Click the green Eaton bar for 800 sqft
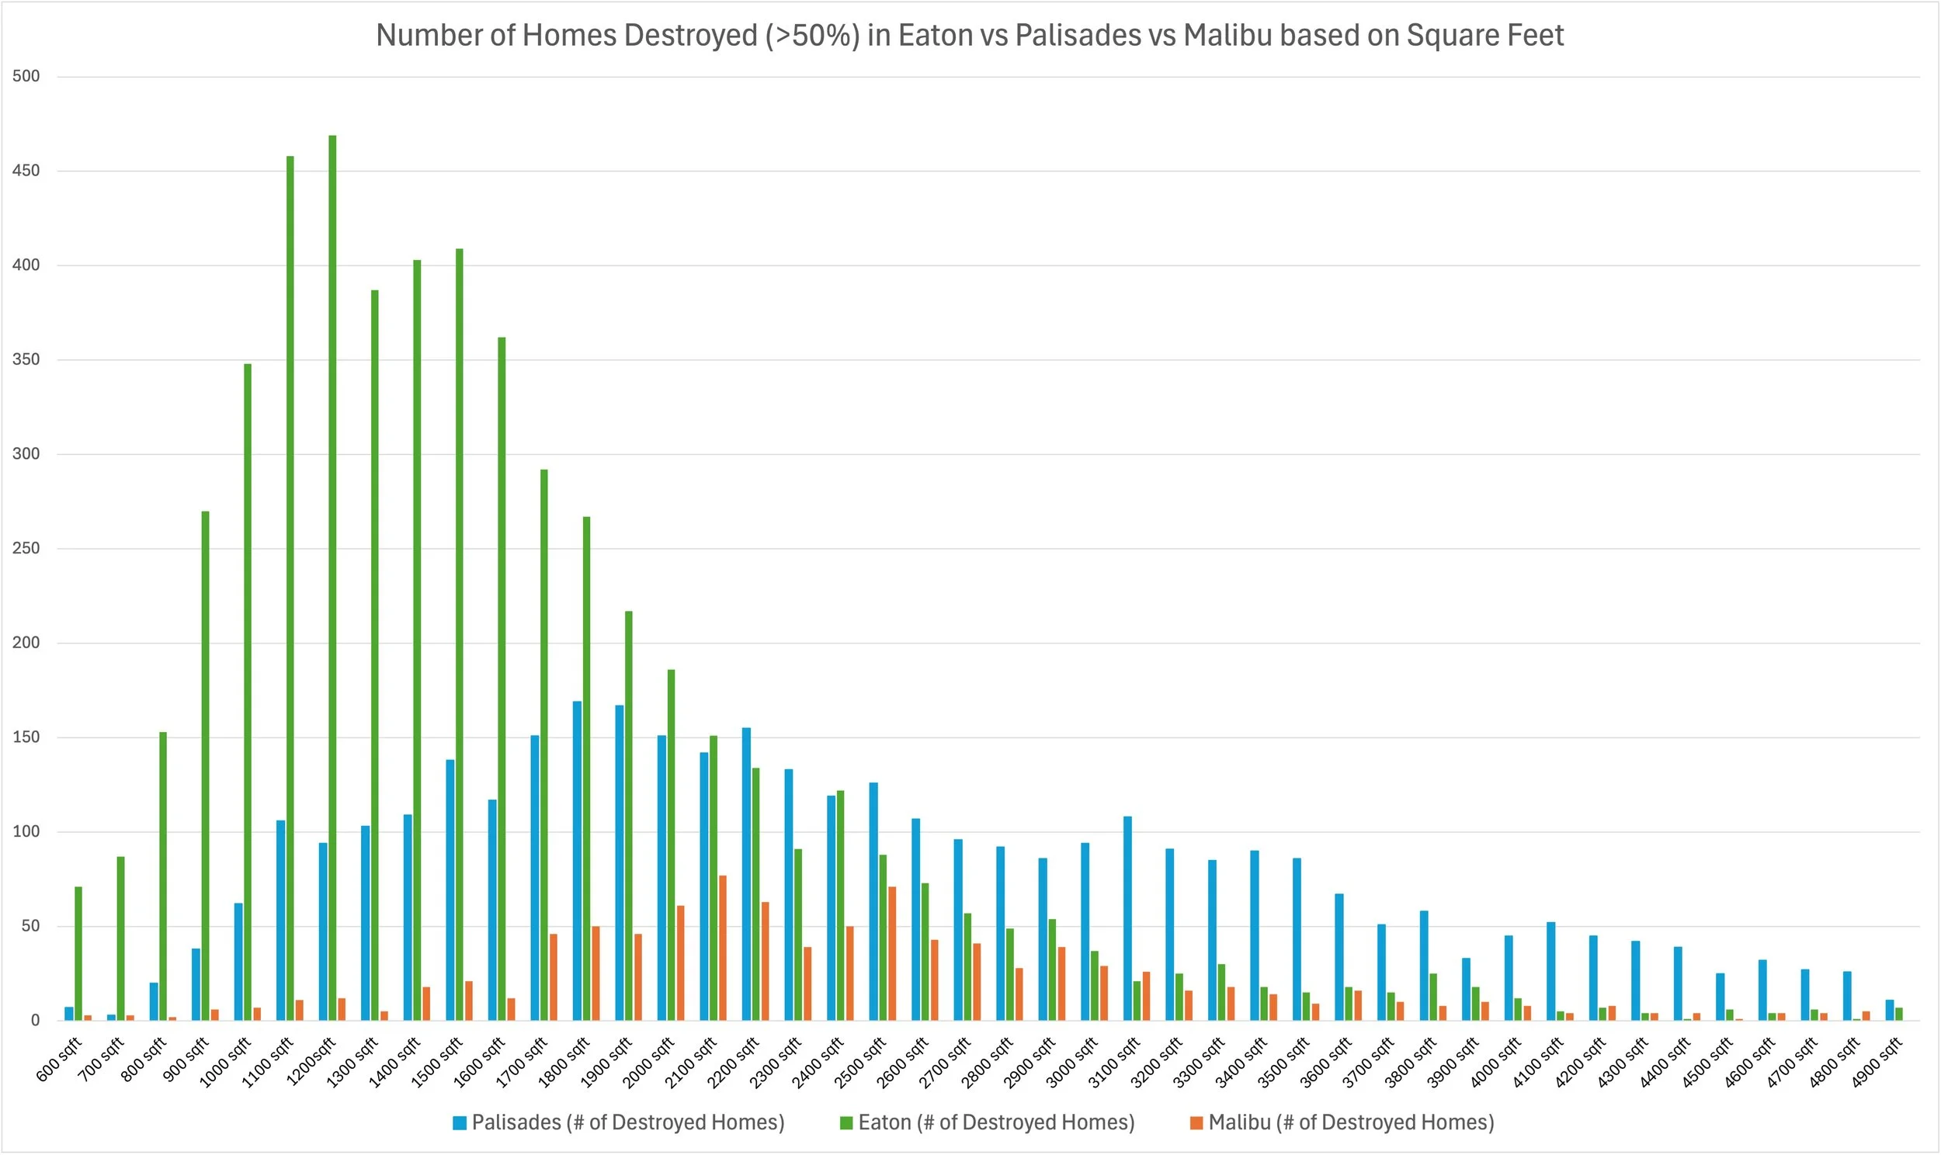This screenshot has width=1941, height=1155. point(164,876)
